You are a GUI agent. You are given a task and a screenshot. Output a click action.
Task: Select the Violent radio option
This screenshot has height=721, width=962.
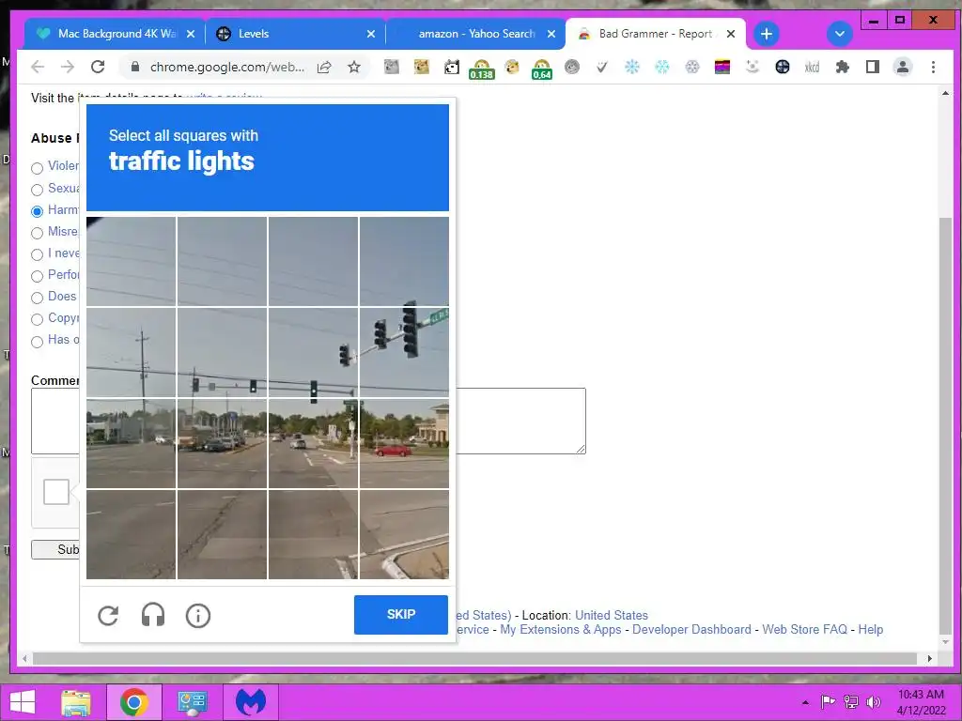(37, 168)
